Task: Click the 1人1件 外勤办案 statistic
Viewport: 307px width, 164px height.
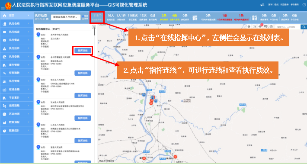Action: (x=121, y=17)
